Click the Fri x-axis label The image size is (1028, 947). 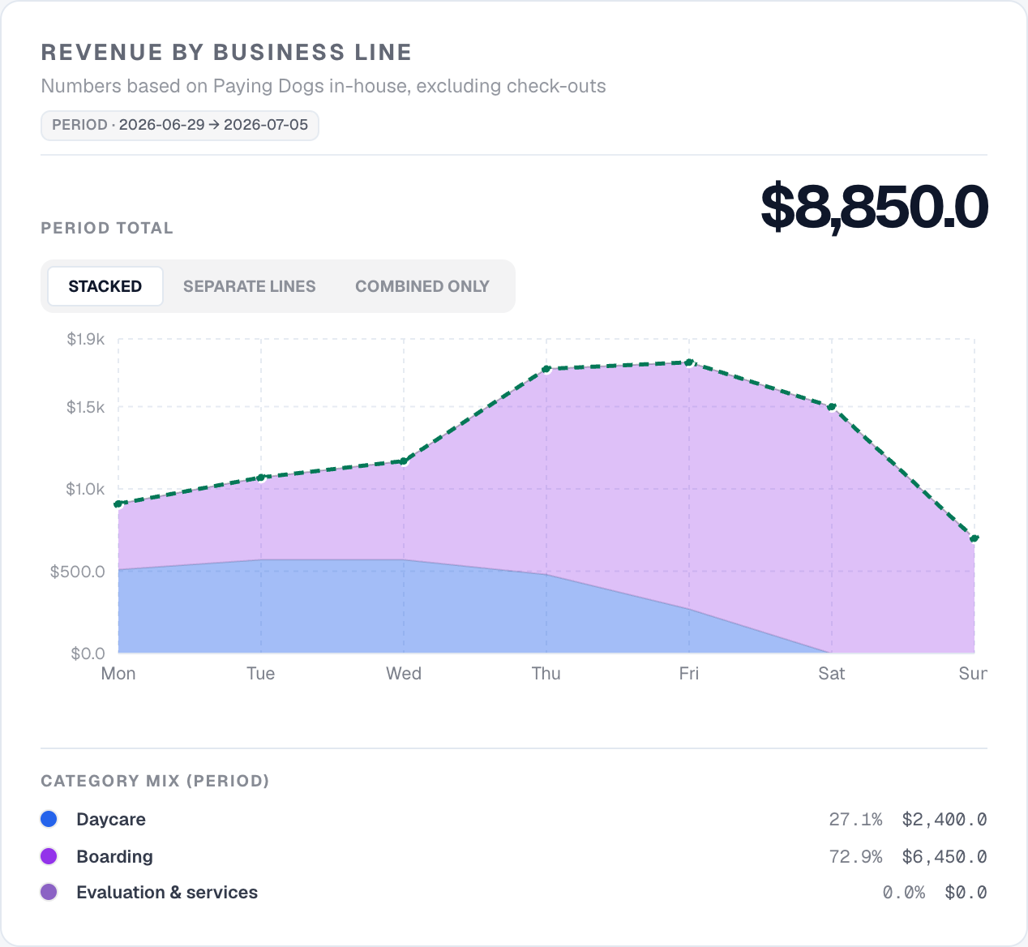(689, 674)
